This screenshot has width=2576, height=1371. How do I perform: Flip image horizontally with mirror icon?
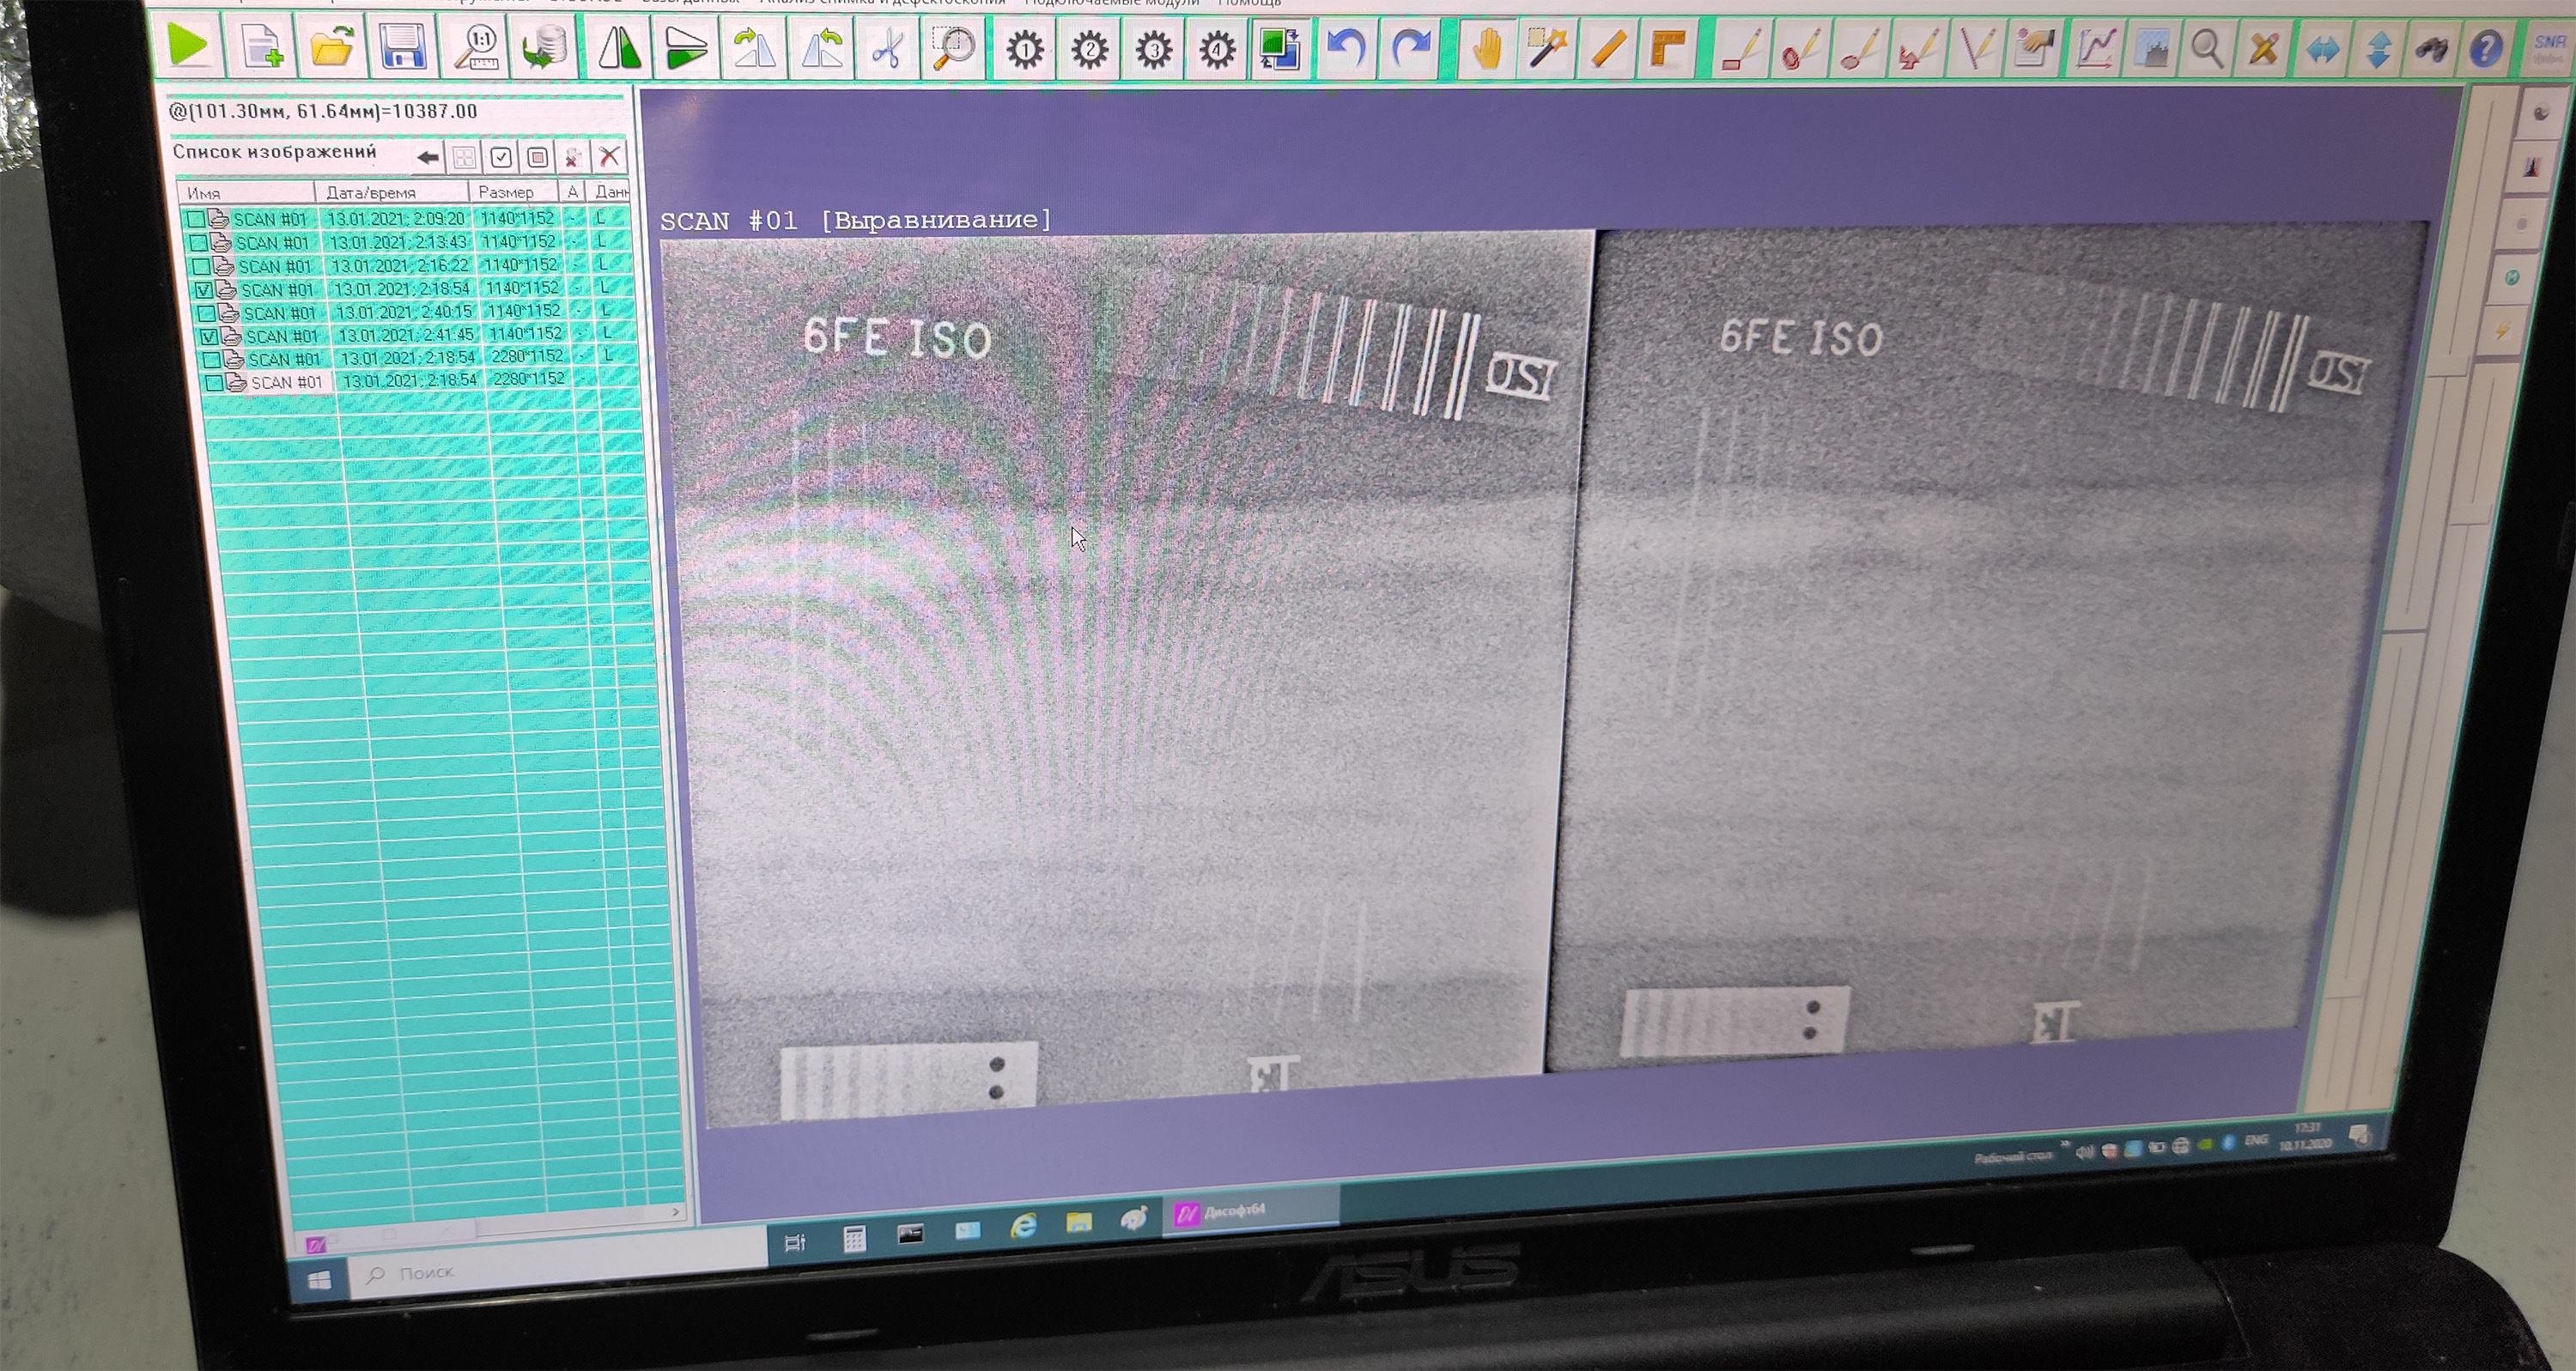point(619,48)
